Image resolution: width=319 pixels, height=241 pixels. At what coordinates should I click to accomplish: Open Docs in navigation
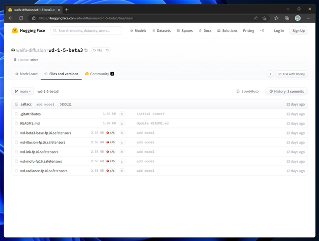pyautogui.click(x=205, y=31)
